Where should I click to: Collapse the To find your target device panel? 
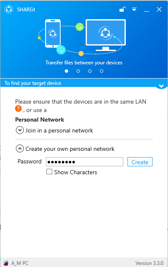tap(161, 86)
